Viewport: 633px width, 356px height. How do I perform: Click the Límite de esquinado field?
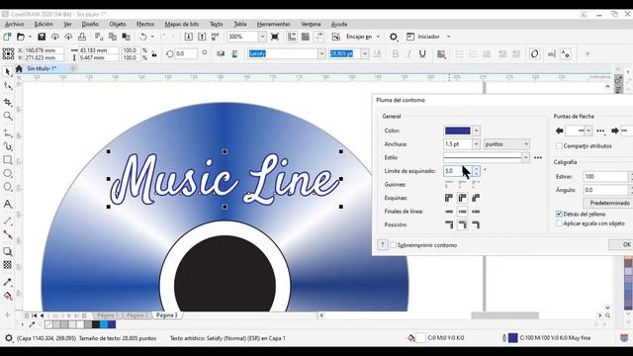click(457, 171)
